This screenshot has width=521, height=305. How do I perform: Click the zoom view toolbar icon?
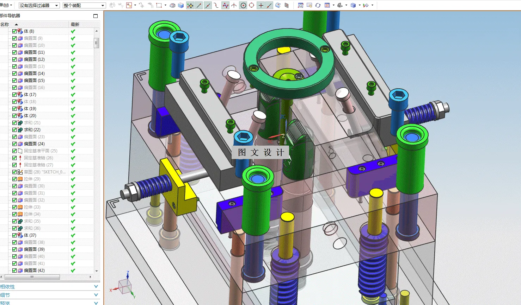pos(309,5)
